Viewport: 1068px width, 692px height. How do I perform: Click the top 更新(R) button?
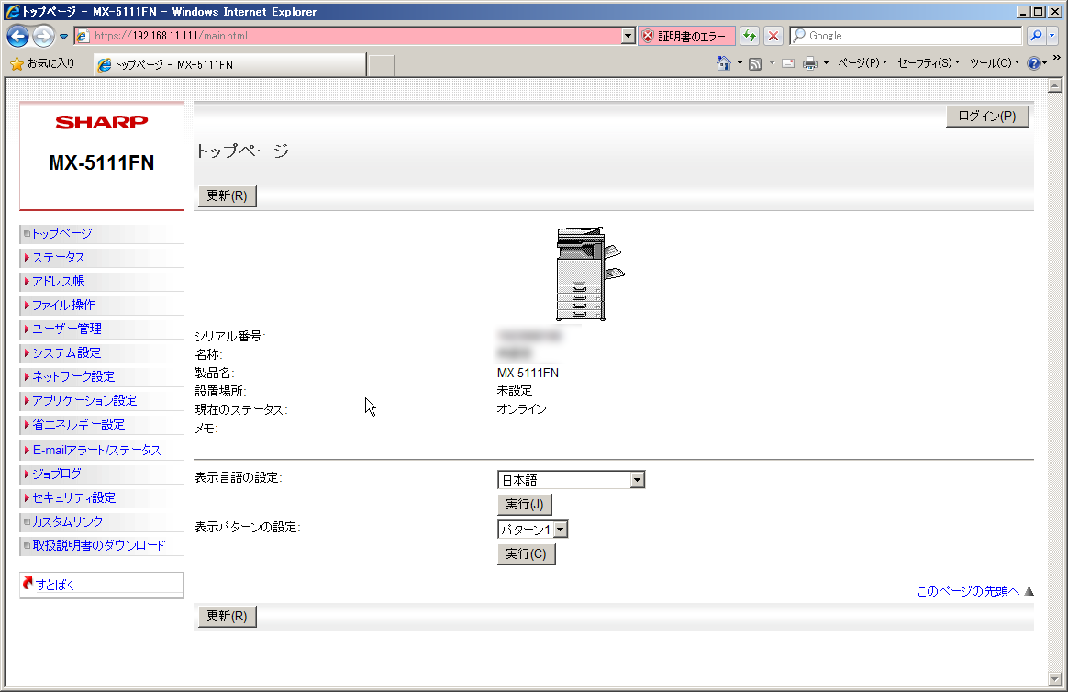[x=227, y=196]
